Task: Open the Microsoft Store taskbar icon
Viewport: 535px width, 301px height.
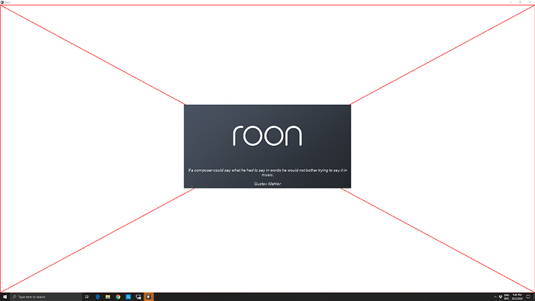Action: pos(128,297)
